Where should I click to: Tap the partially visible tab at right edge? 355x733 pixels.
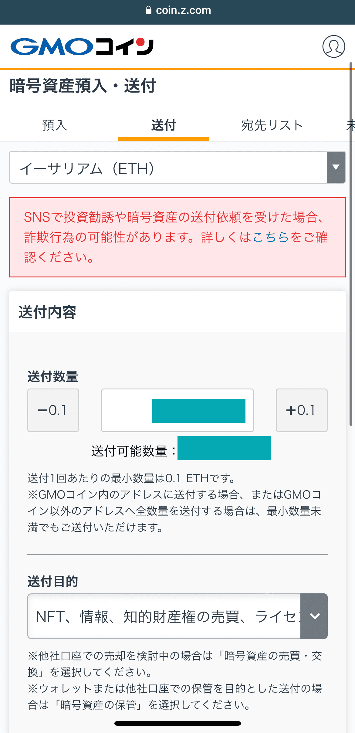click(x=350, y=125)
